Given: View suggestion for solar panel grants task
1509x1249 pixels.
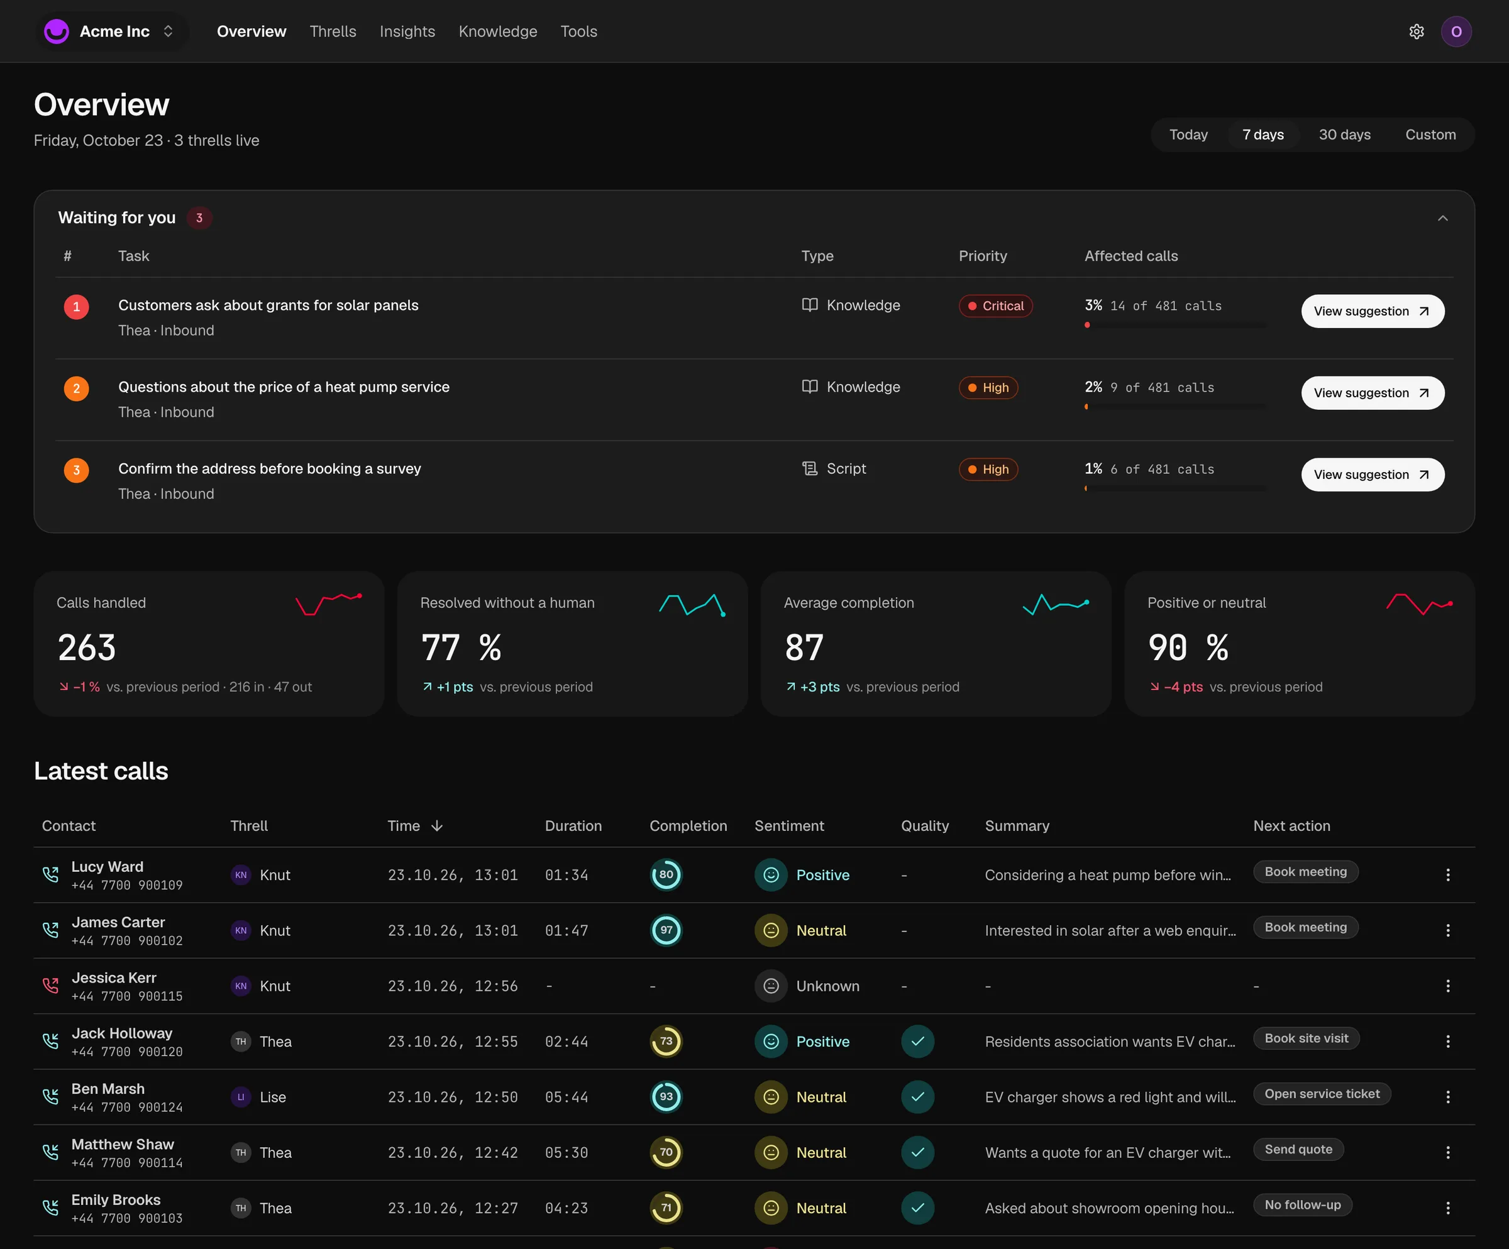Looking at the screenshot, I should [1373, 311].
